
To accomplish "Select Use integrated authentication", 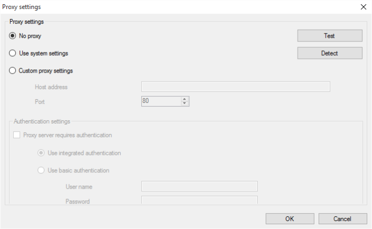I will (x=41, y=153).
